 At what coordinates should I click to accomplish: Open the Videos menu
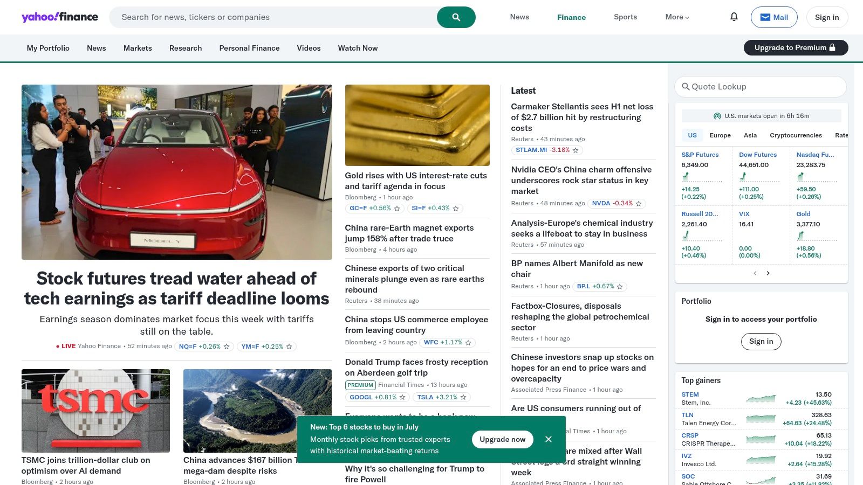[x=309, y=48]
